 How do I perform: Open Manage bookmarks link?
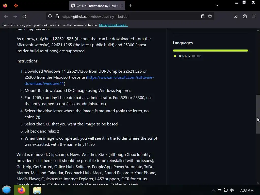[x=113, y=25]
